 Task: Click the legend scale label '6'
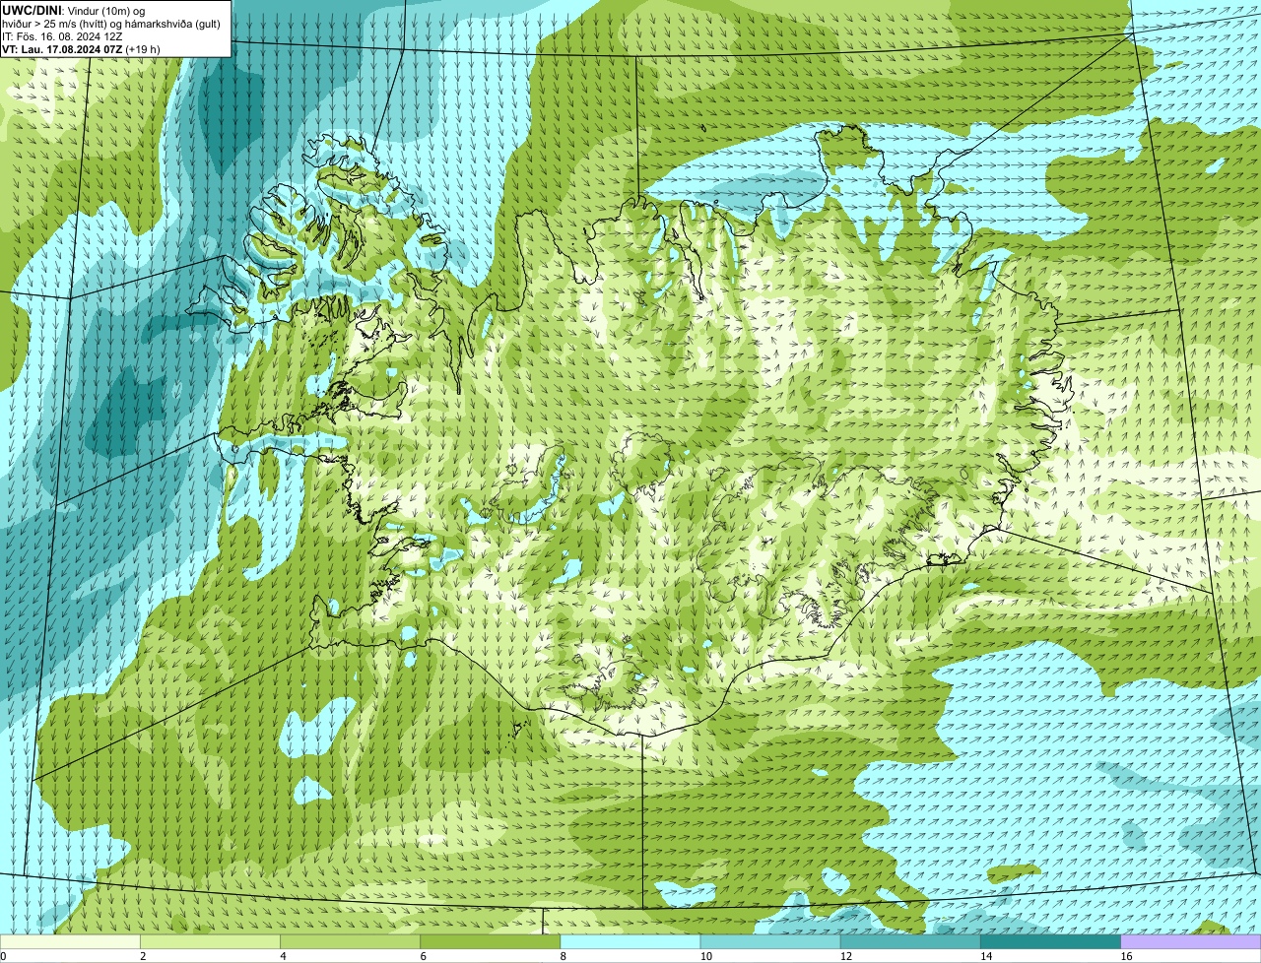coord(424,956)
